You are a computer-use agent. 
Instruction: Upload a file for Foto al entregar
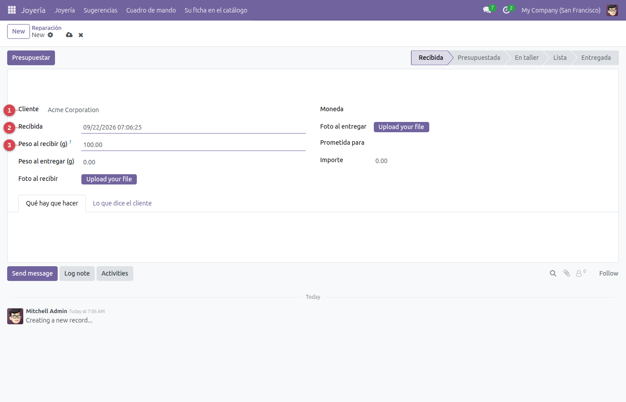click(x=401, y=127)
